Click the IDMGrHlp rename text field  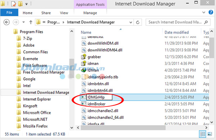click(x=99, y=97)
